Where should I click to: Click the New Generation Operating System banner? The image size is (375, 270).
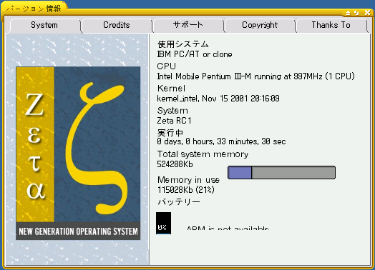[78, 231]
